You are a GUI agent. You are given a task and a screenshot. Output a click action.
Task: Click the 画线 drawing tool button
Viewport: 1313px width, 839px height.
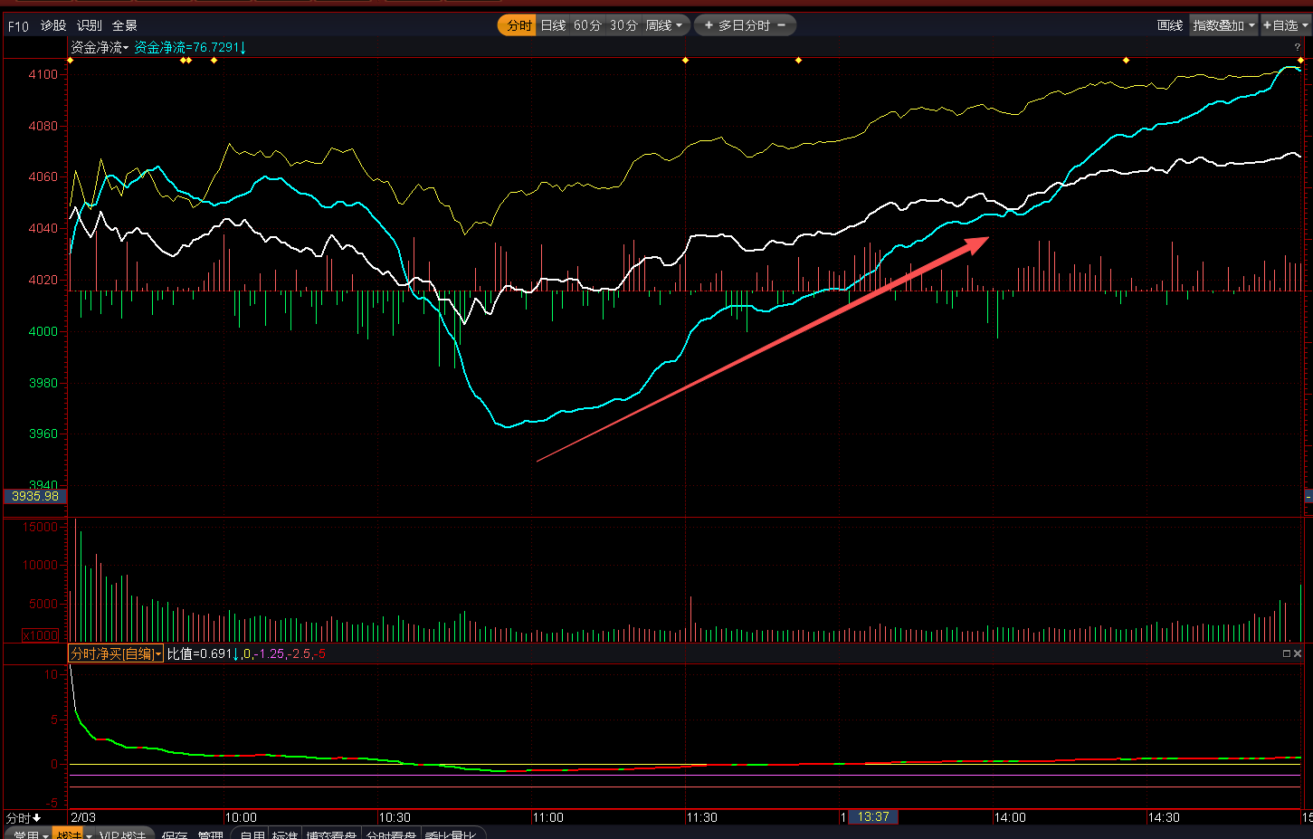pos(1169,25)
